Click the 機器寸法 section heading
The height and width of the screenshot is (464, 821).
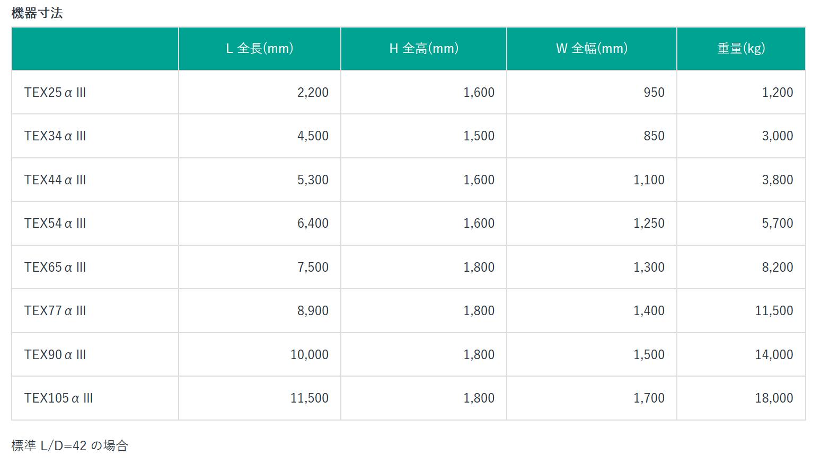(37, 13)
